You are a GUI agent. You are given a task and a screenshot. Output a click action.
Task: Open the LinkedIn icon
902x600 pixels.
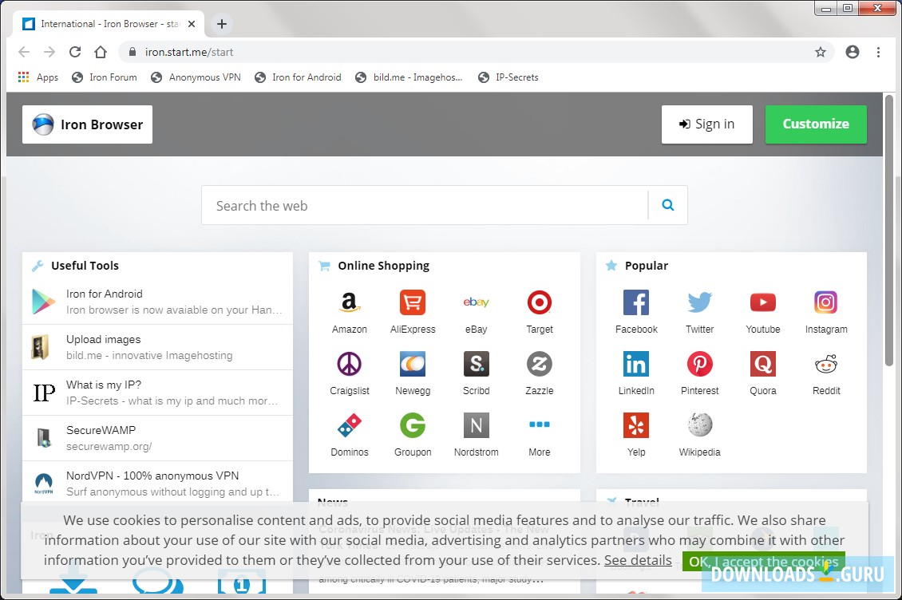point(635,364)
